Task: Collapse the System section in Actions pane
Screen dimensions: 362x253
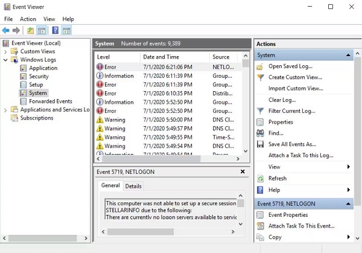Action: click(349, 56)
